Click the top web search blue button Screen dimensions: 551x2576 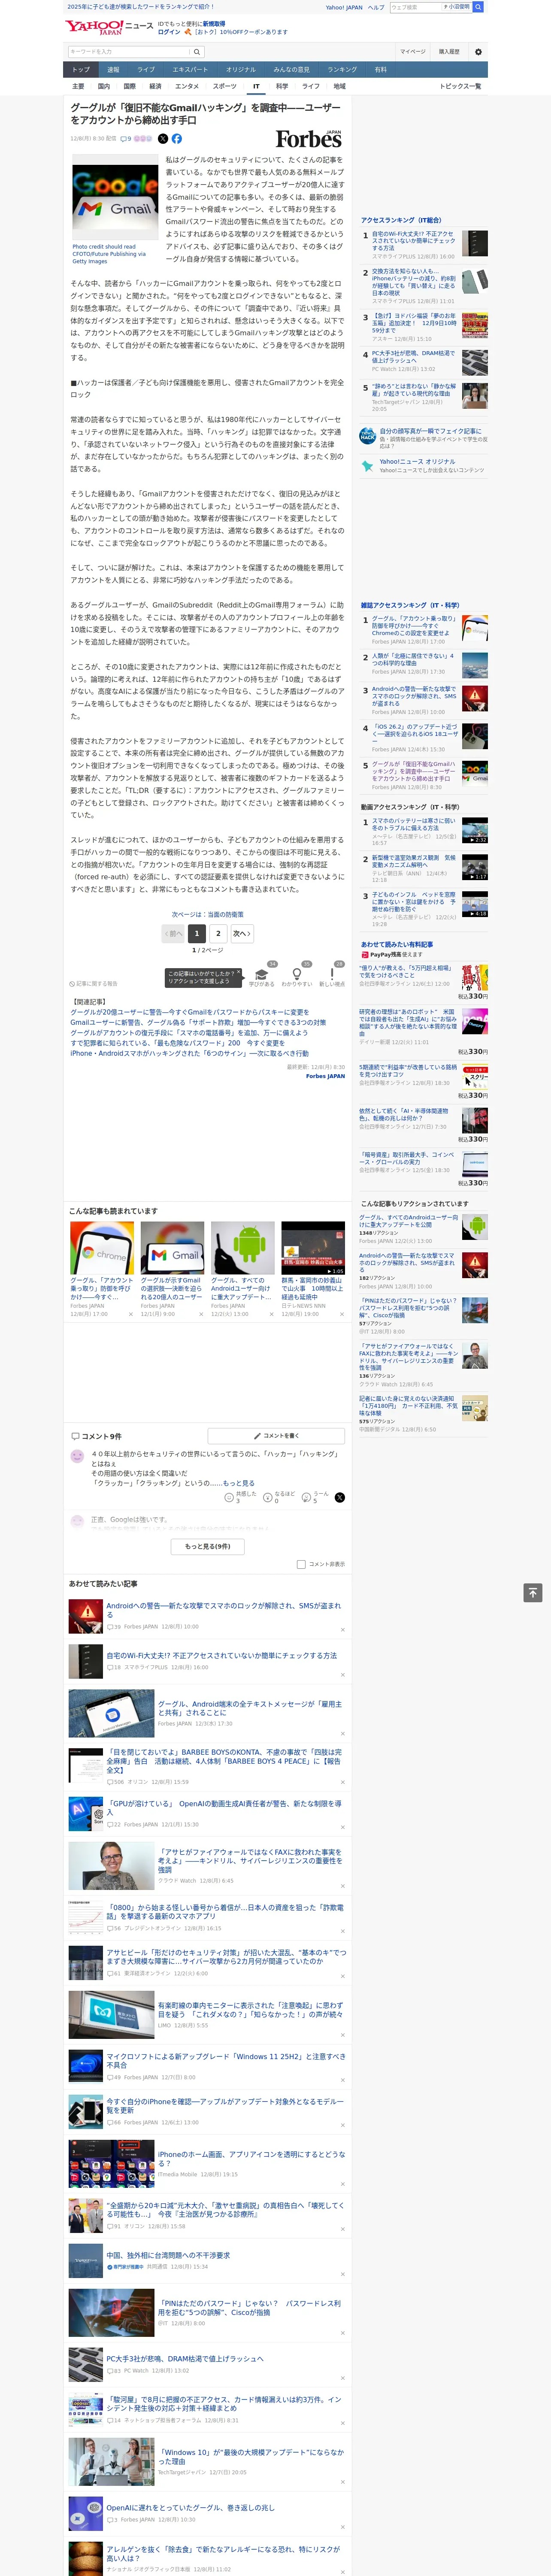pos(478,7)
